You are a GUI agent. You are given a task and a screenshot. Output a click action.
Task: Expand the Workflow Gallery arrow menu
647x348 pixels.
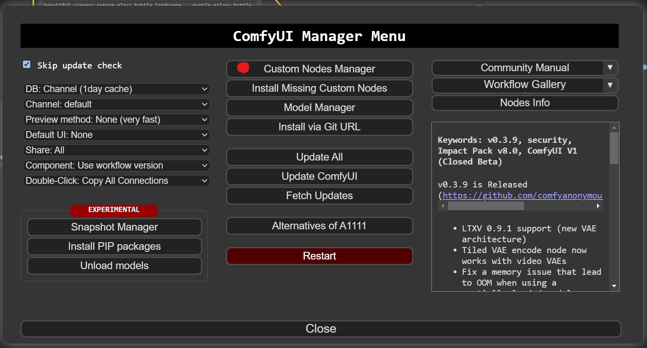pos(610,85)
